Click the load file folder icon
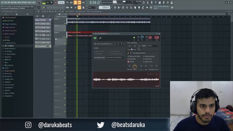The width and height of the screenshot is (233, 131). [x=118, y=44]
